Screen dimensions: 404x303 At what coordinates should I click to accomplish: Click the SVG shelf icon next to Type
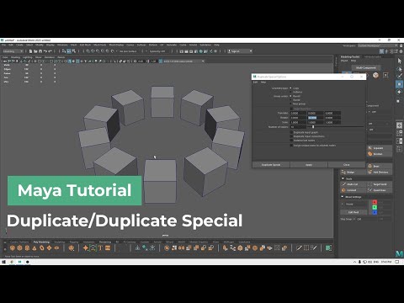[108, 247]
